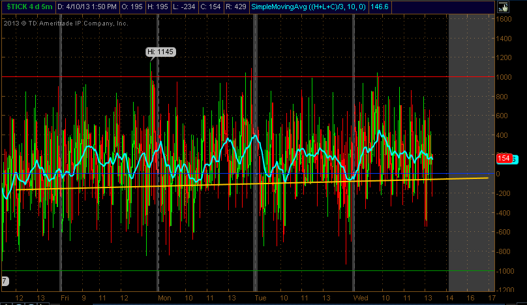The height and width of the screenshot is (305, 527).
Task: Click the 1600 price axis label
Action: point(504,19)
